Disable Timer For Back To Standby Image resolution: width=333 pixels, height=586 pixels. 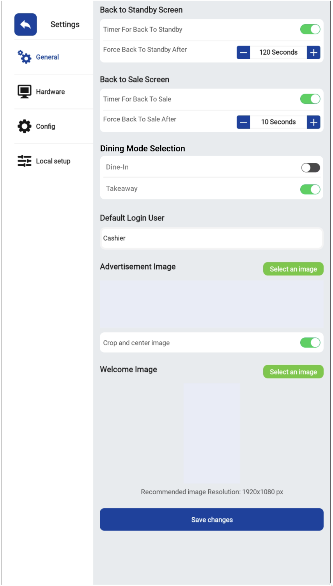point(310,29)
